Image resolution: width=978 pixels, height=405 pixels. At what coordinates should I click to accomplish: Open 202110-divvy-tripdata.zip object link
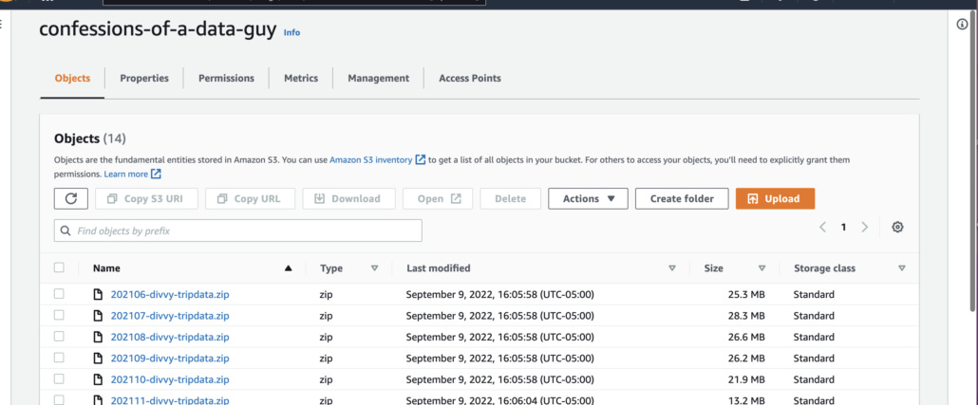[x=170, y=379]
